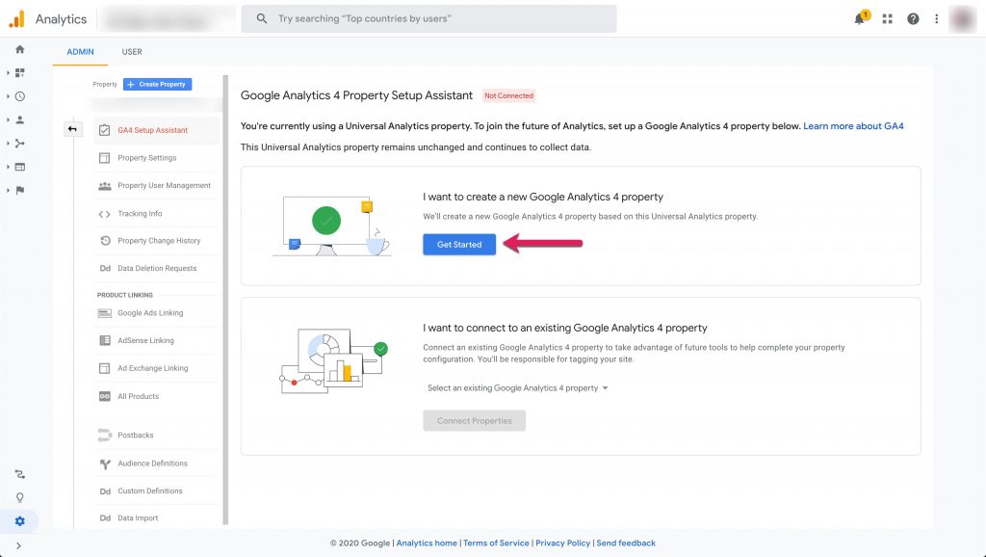Open the Audience person icon
The height and width of the screenshot is (557, 986).
coord(19,119)
